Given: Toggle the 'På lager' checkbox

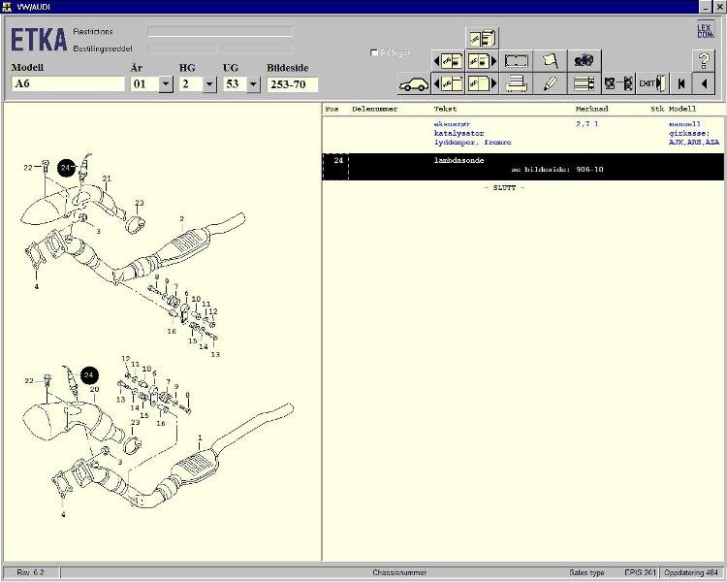Looking at the screenshot, I should point(375,52).
